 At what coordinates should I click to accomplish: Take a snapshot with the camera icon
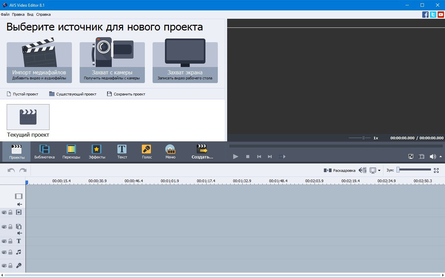pyautogui.click(x=422, y=156)
